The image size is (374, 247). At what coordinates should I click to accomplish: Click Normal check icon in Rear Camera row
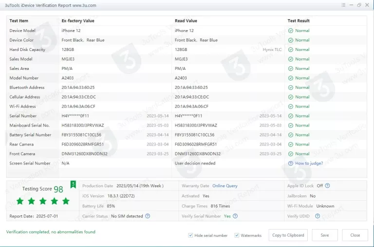pyautogui.click(x=291, y=145)
